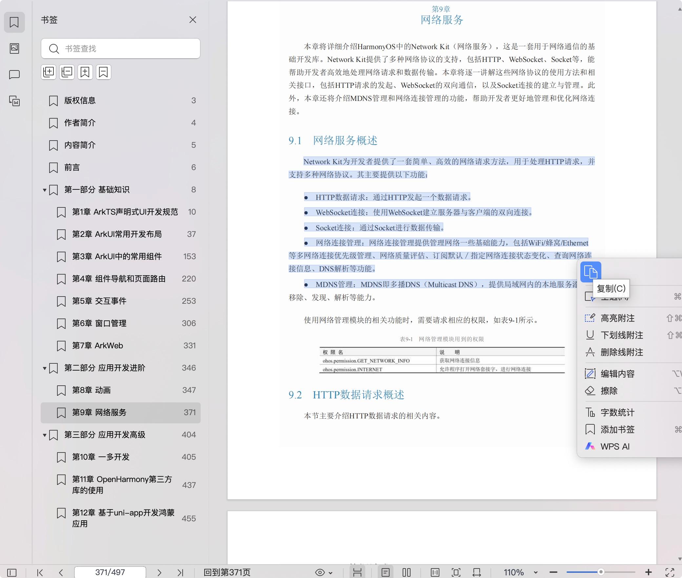Click 回到第371页 link
The height and width of the screenshot is (578, 682).
coord(227,572)
